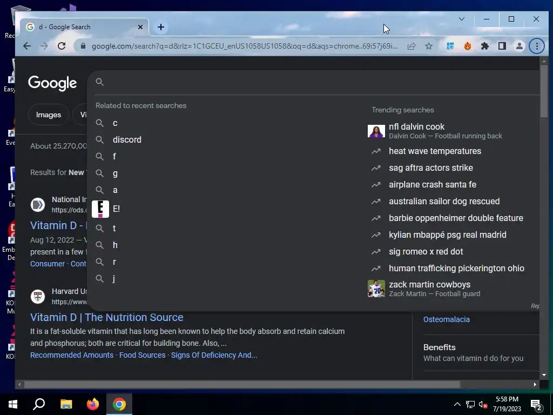Click Dalvin Cook thumbnail photo
Viewport: 553px width, 415px height.
tap(376, 131)
